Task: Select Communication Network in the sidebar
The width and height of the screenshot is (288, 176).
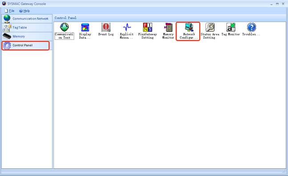Action: [x=27, y=19]
